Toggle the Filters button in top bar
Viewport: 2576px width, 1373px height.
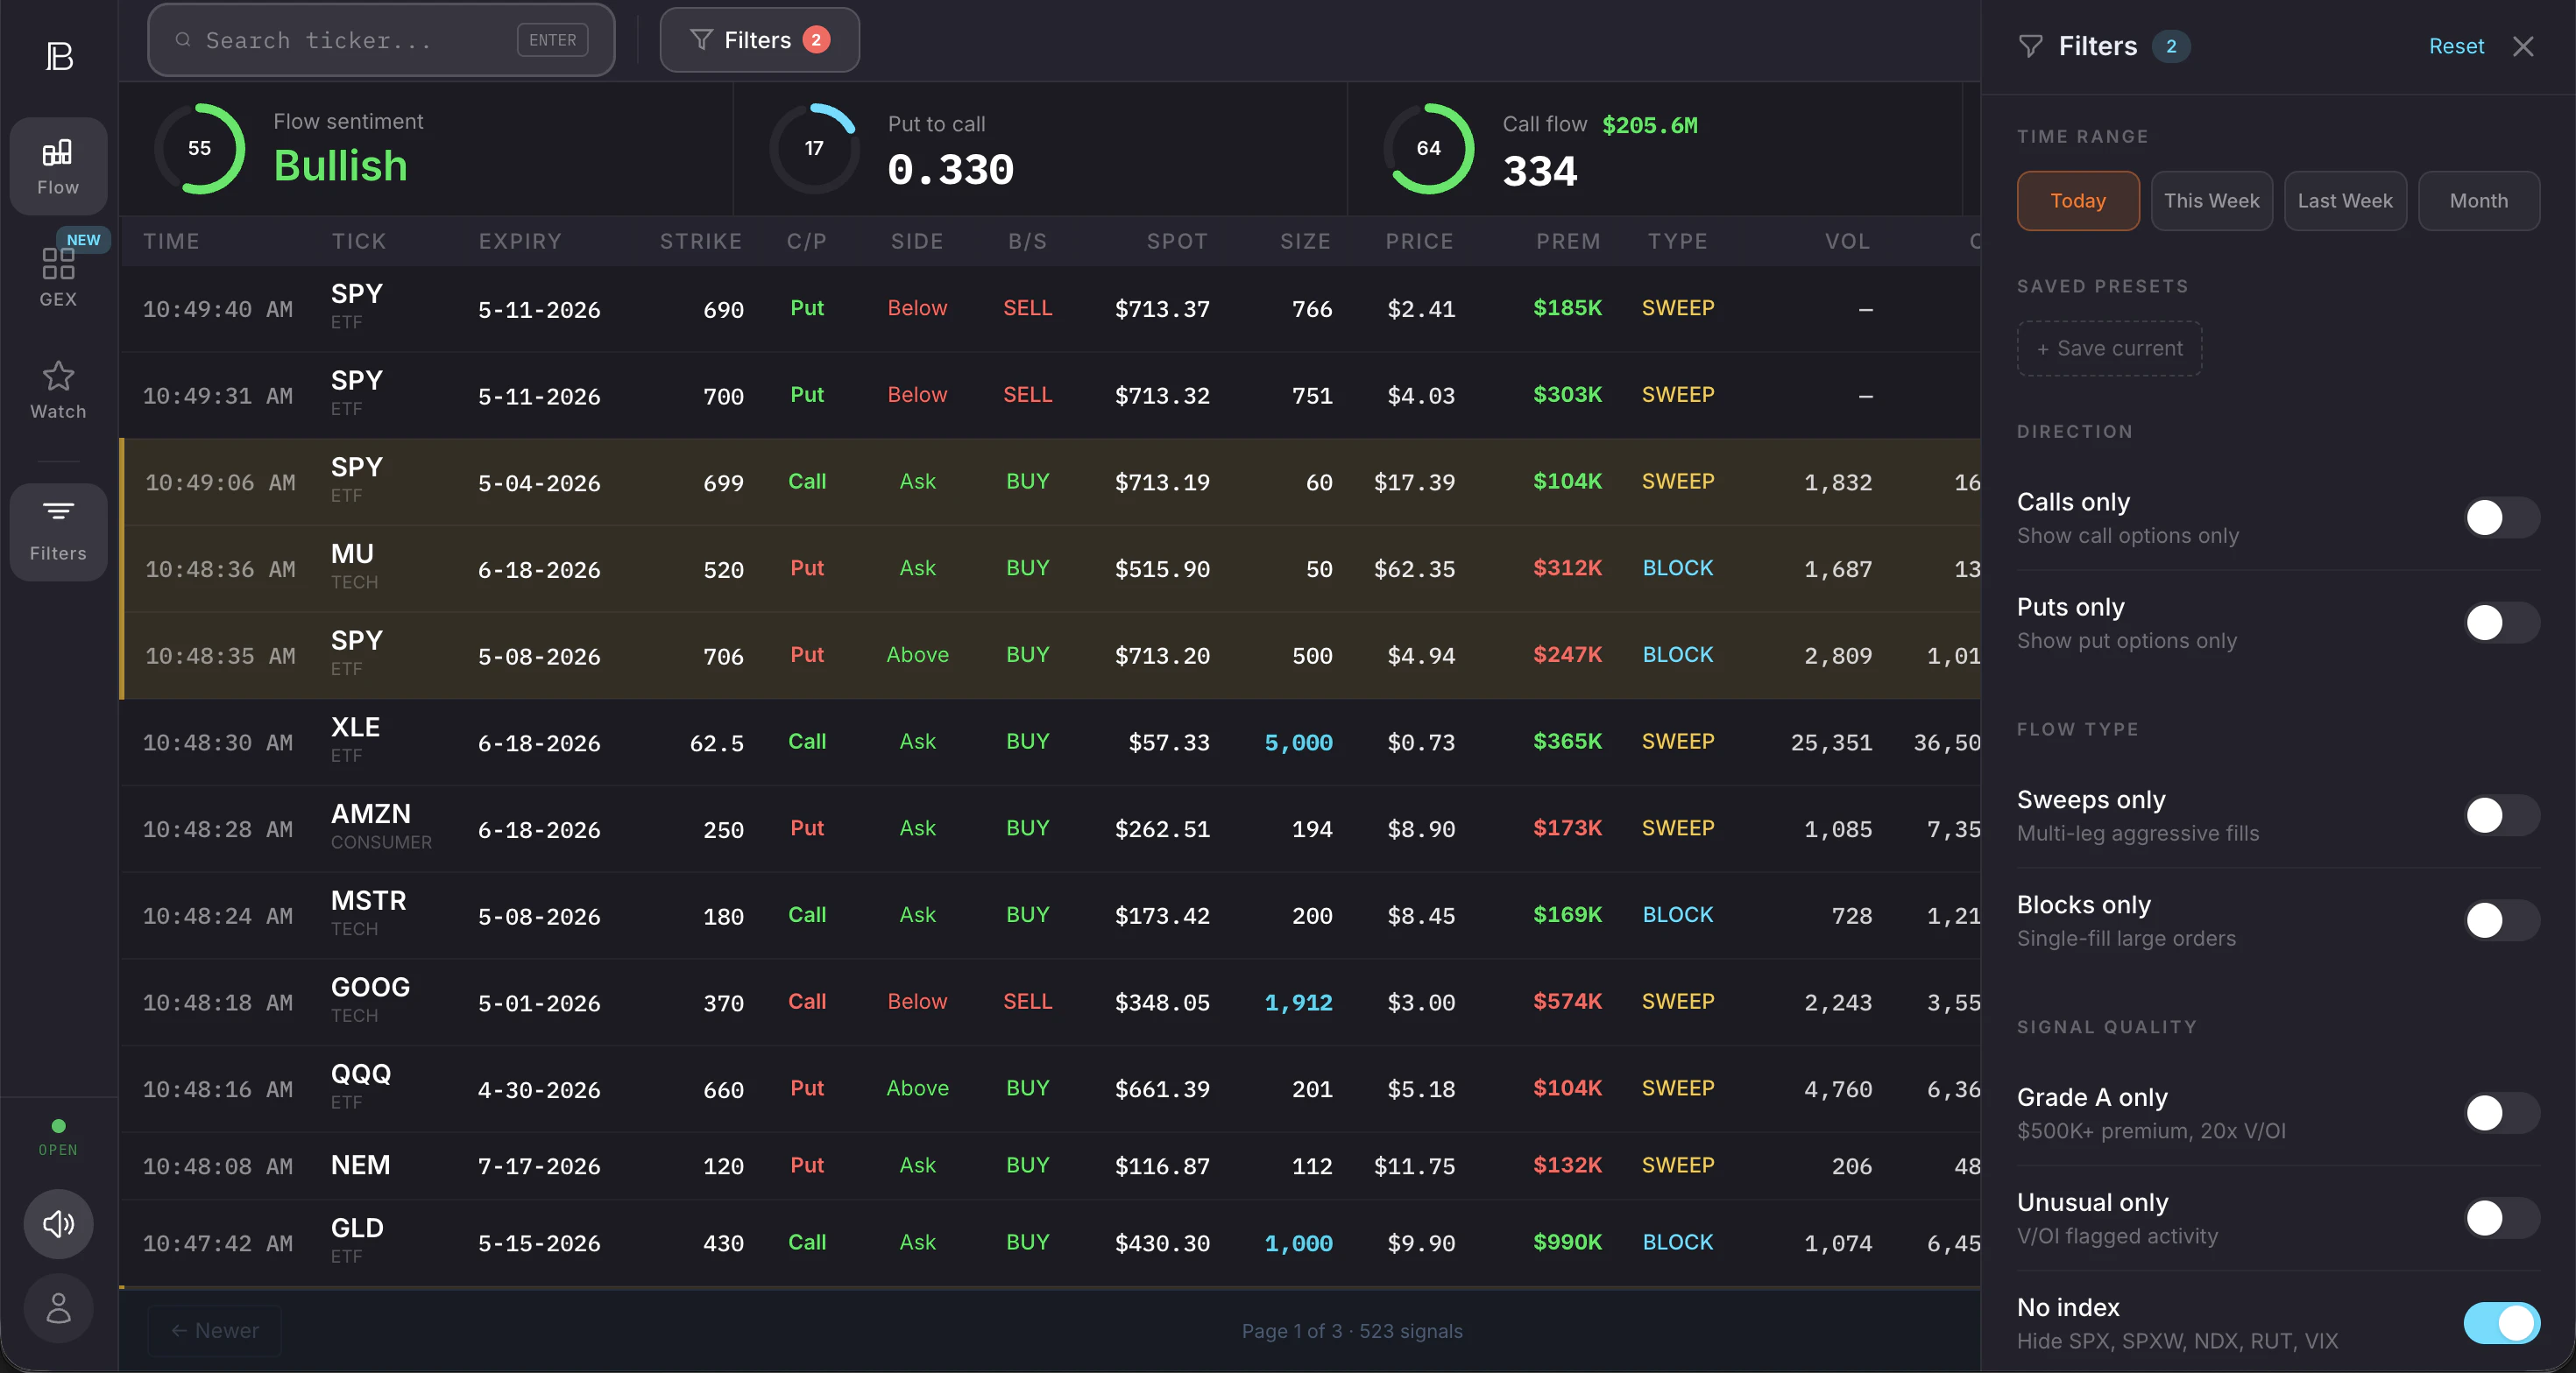759,40
